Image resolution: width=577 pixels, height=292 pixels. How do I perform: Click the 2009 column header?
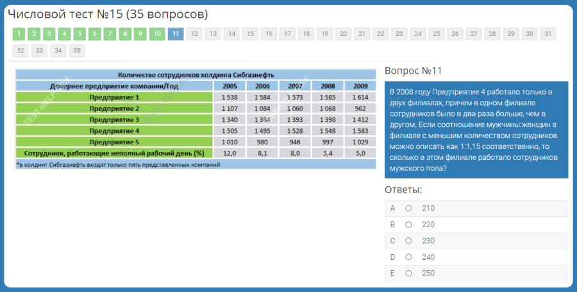coord(360,86)
